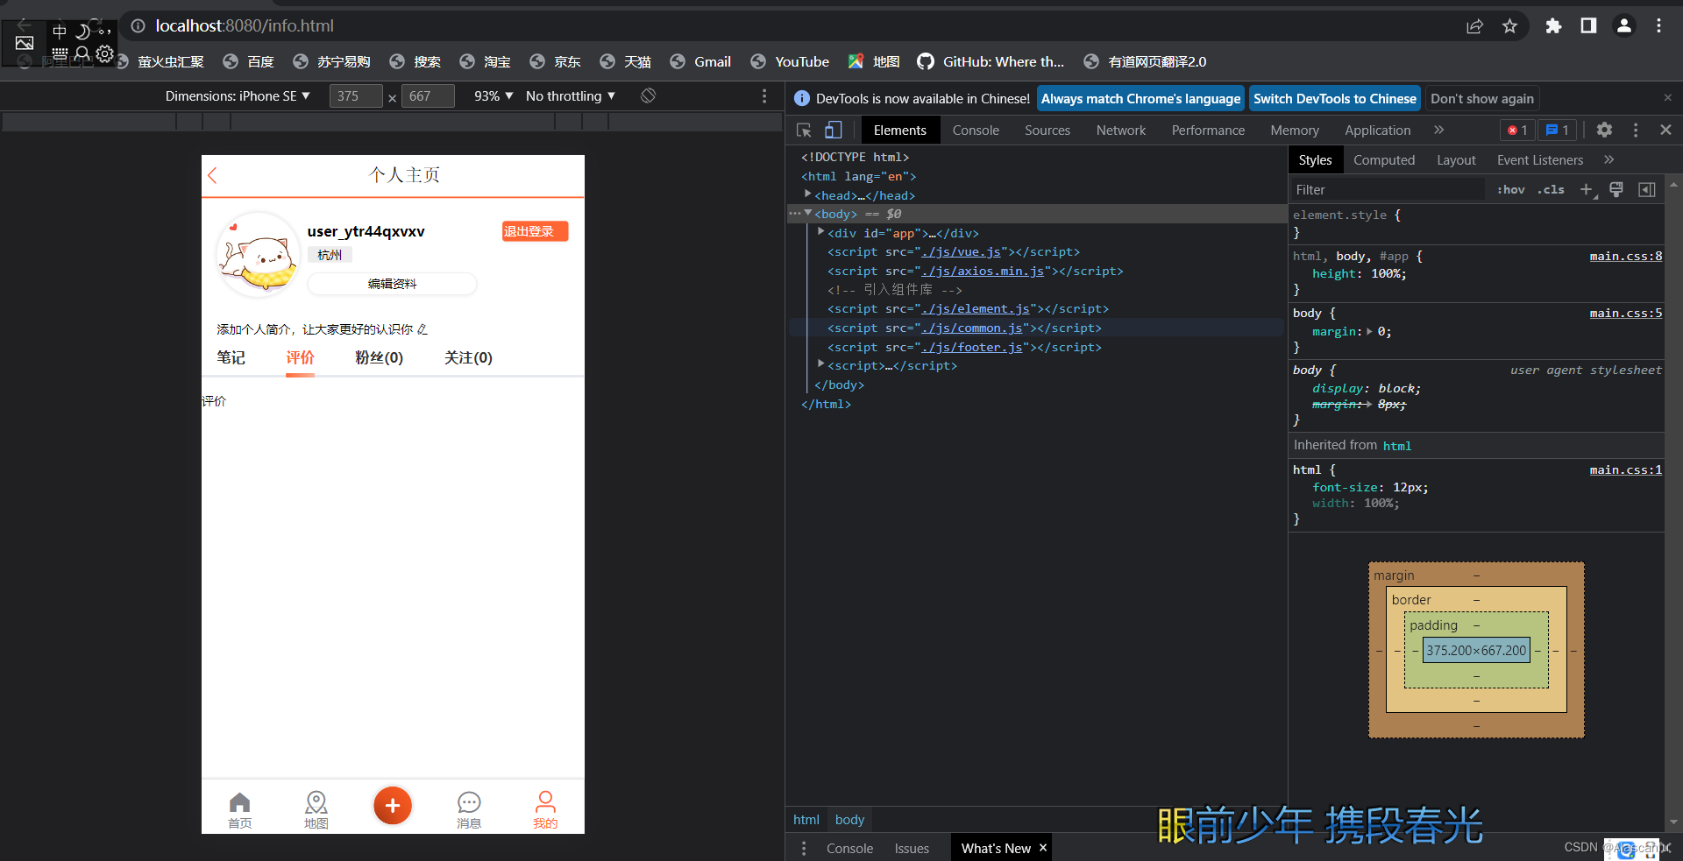Close the DevTools language infobar
Screen dimensions: 1683x861
(x=1668, y=98)
